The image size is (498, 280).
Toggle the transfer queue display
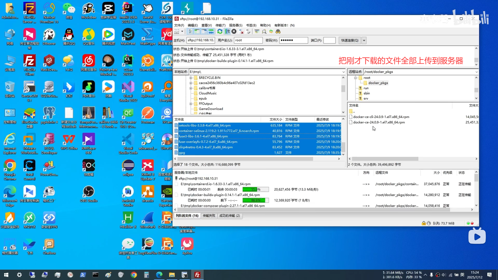pyautogui.click(x=211, y=31)
